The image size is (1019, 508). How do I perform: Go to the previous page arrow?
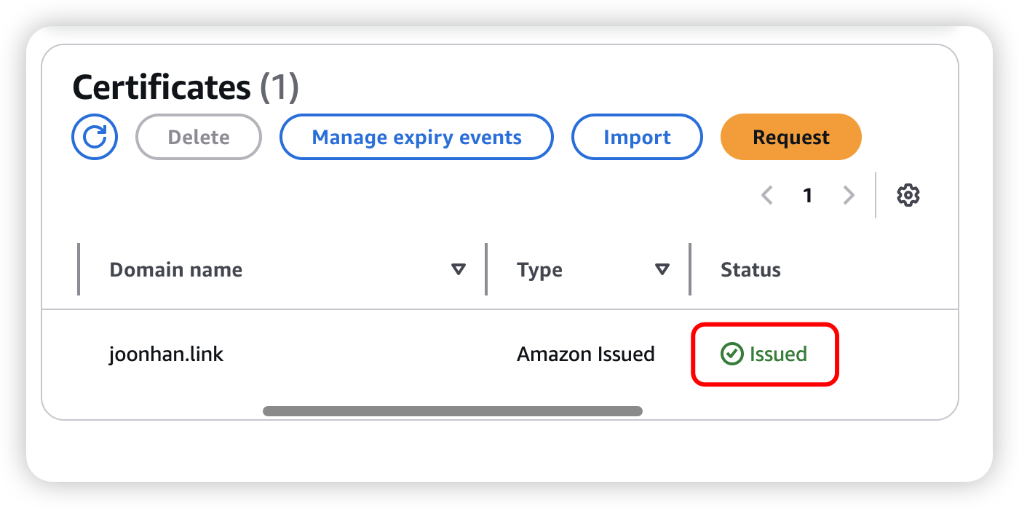pos(766,195)
